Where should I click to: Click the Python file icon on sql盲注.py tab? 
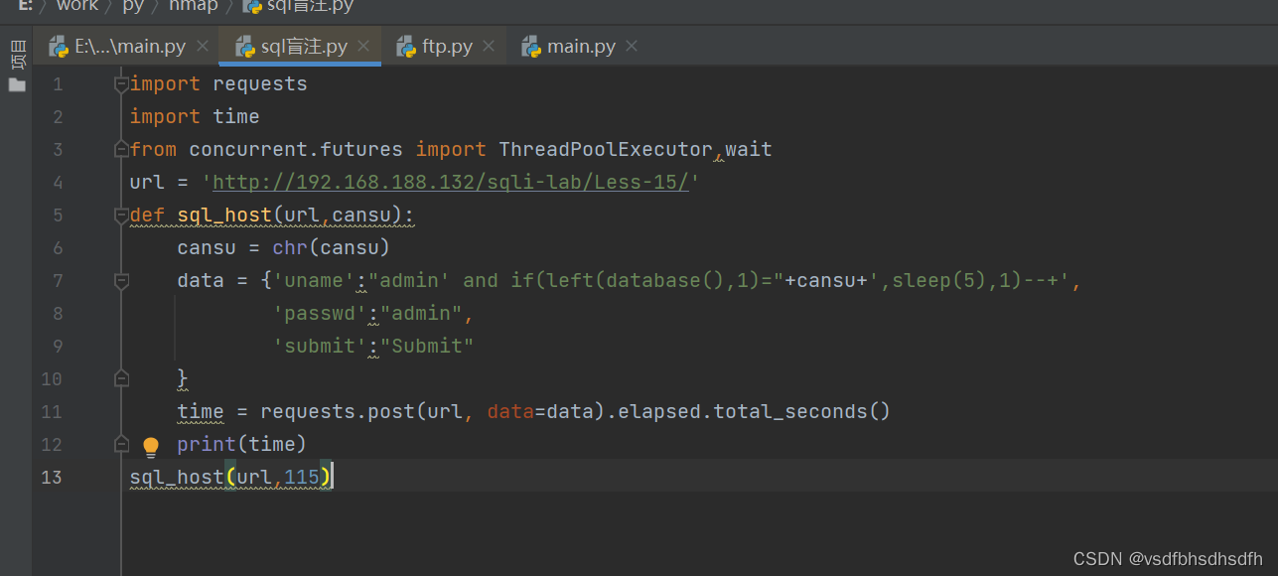tap(244, 47)
